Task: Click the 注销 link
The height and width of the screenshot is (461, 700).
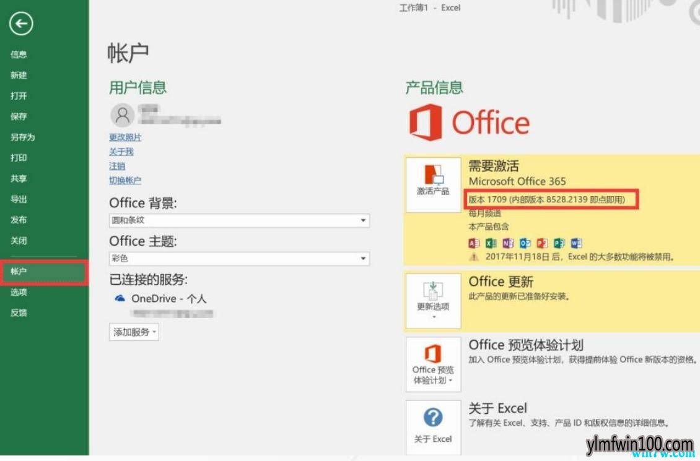Action: point(117,166)
